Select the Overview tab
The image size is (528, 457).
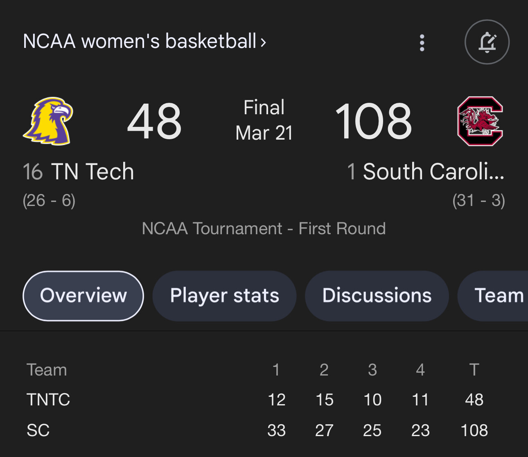pos(83,296)
